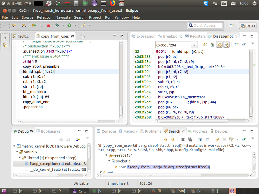Screen dimensions: 259x194
Task: Stop the debug session with Terminate
Action: (x=48, y=25)
